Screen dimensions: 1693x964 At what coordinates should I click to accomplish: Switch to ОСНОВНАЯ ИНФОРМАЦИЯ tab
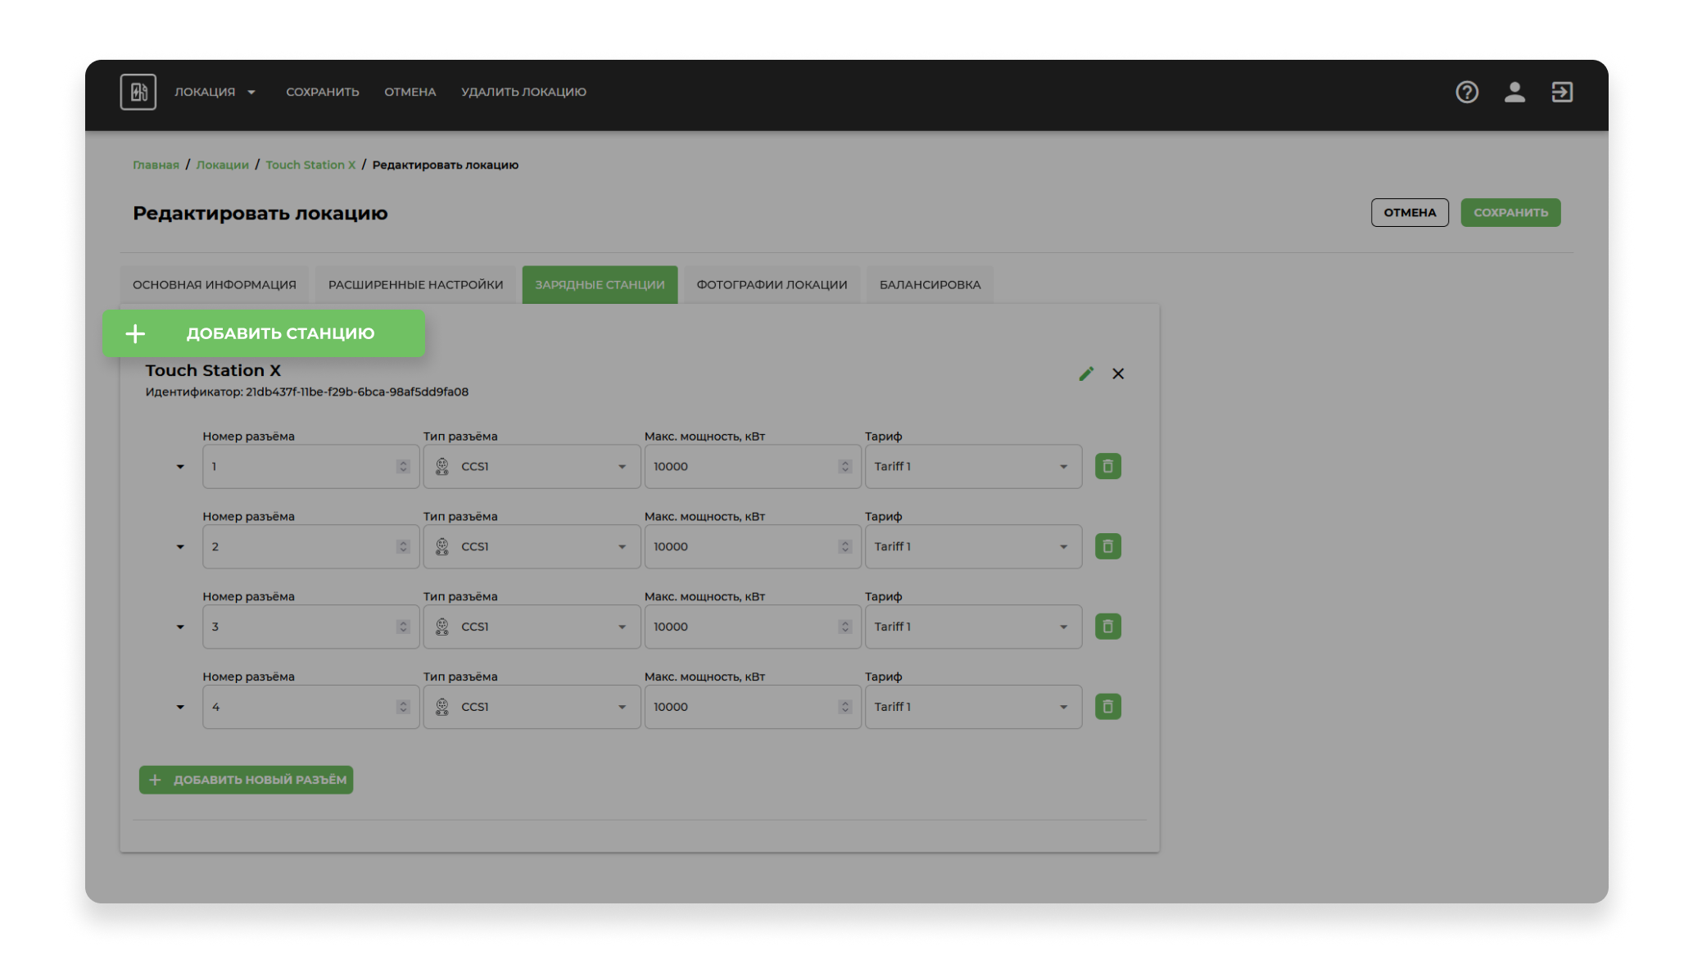215,285
